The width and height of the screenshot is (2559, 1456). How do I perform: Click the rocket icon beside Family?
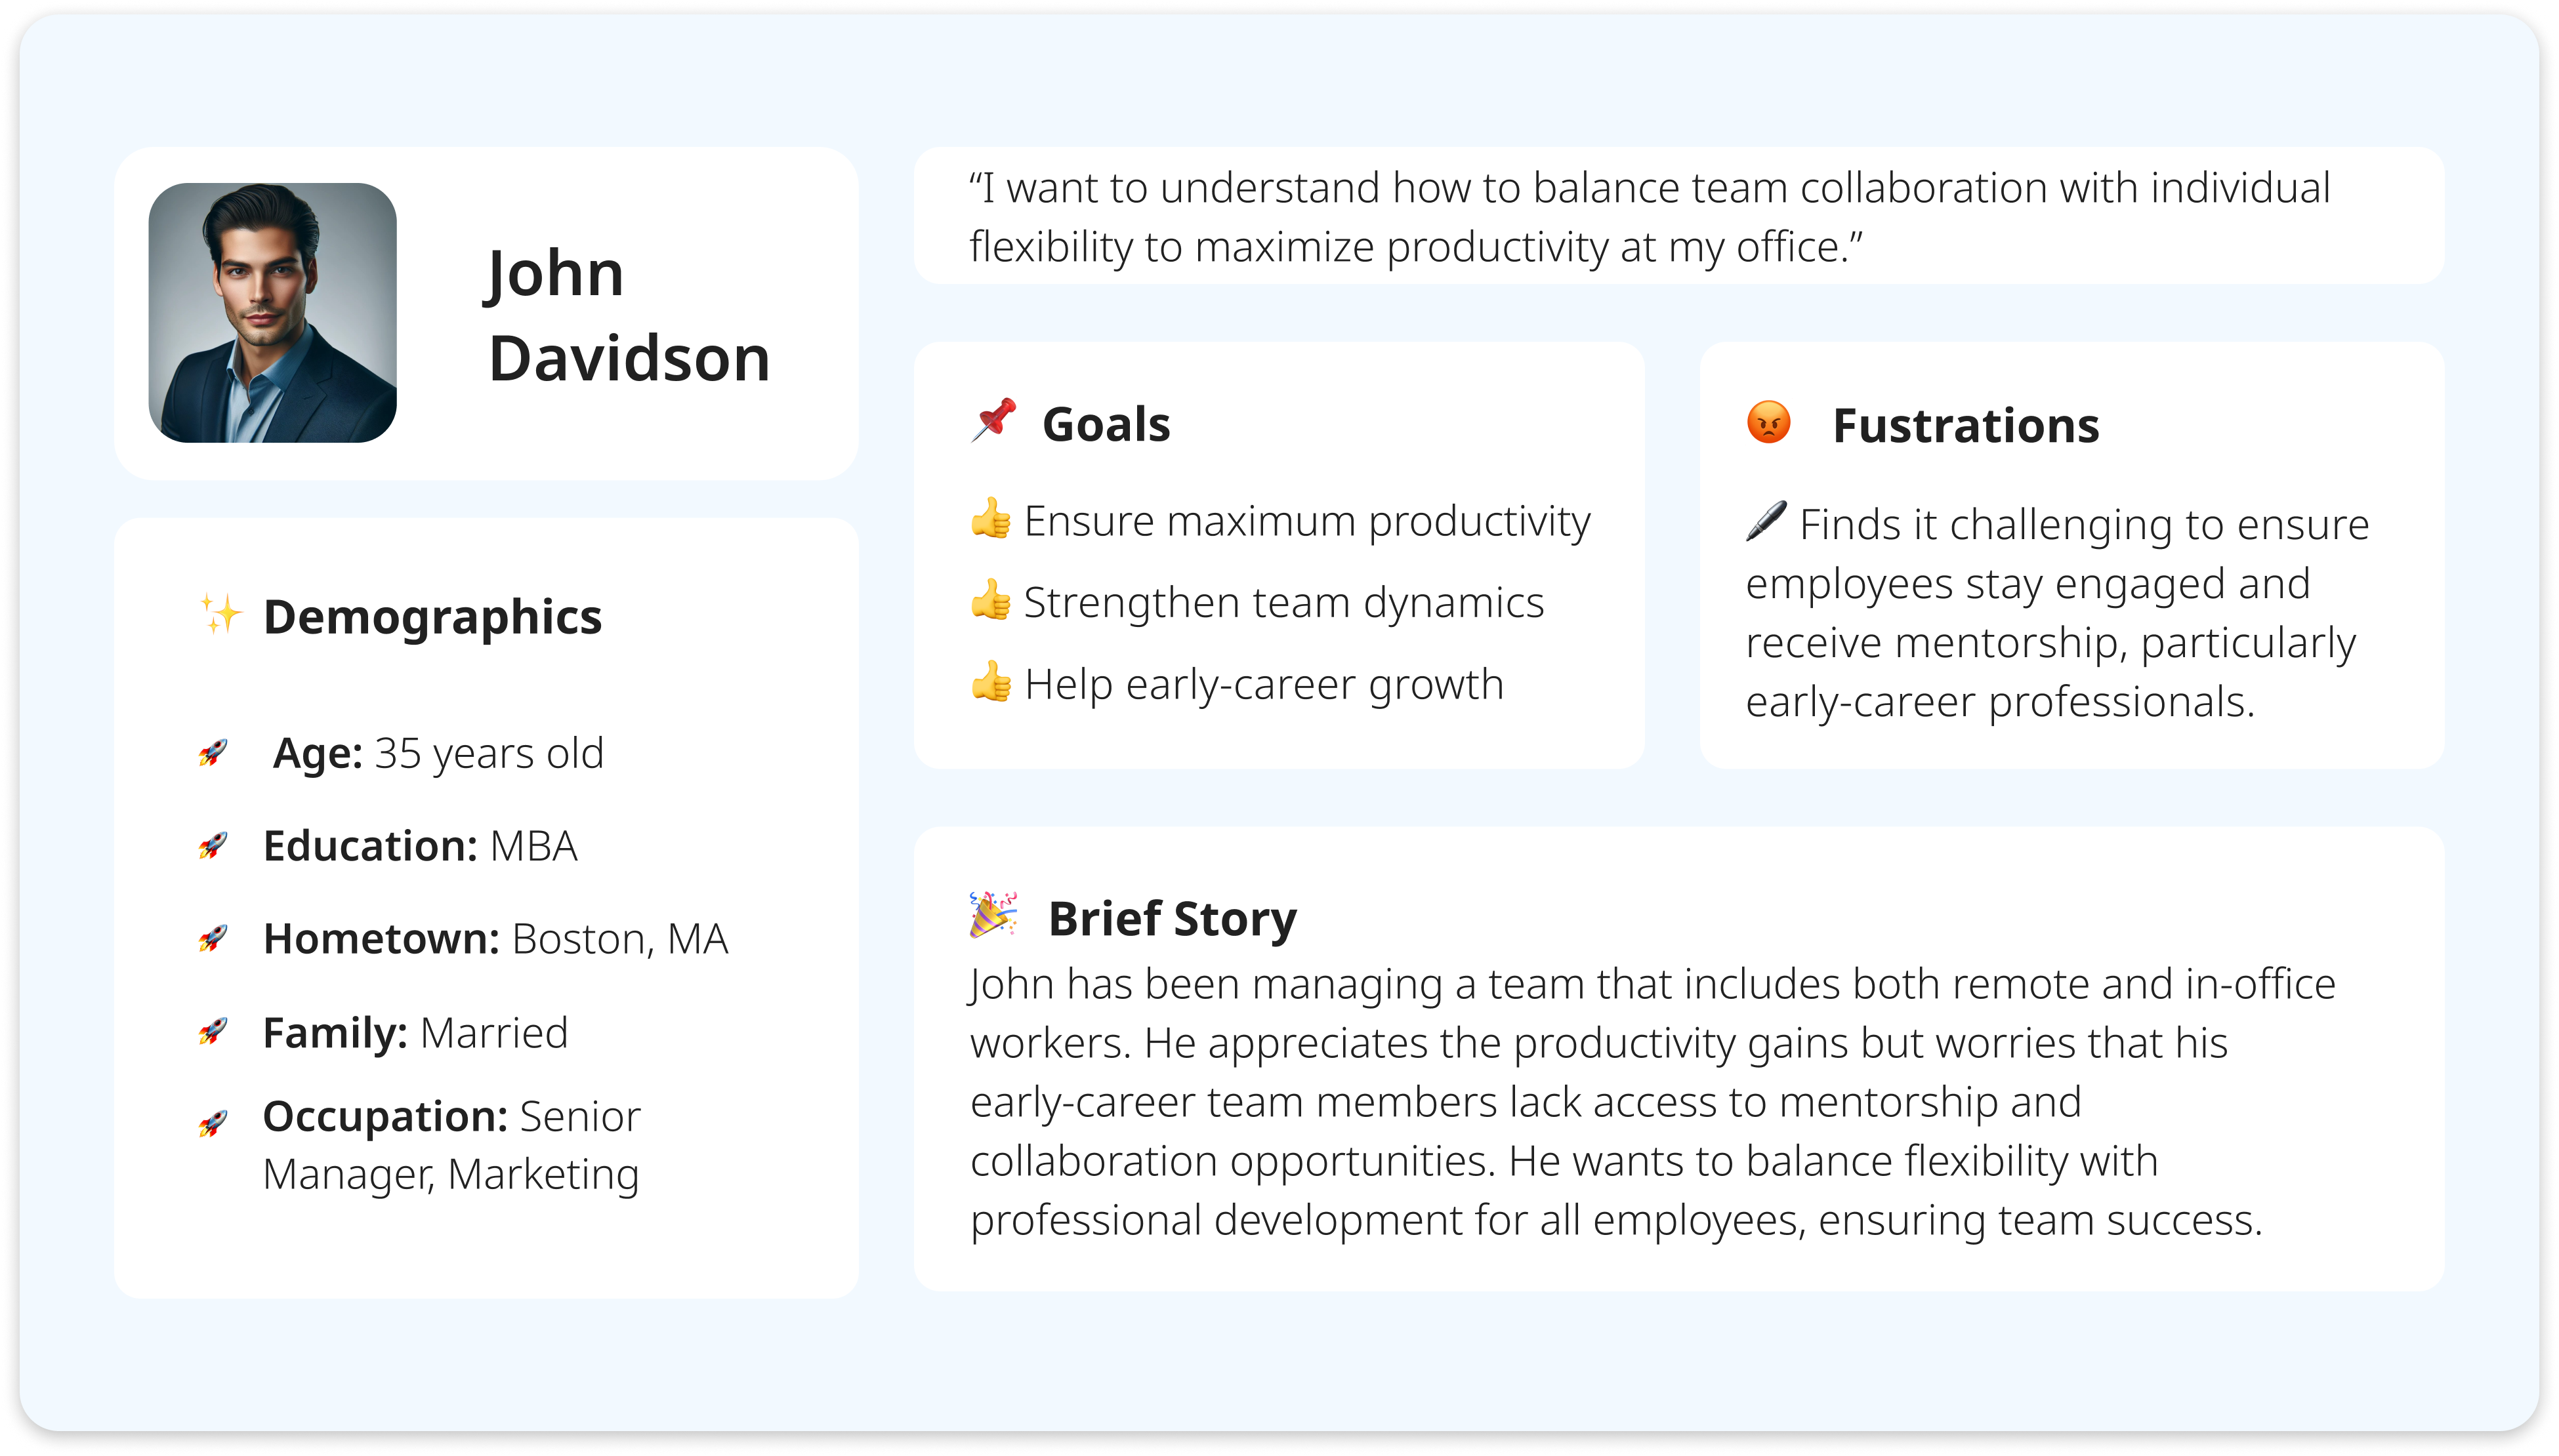pos(213,1031)
